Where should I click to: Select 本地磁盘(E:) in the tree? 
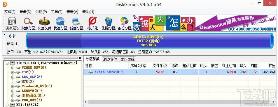(33, 95)
